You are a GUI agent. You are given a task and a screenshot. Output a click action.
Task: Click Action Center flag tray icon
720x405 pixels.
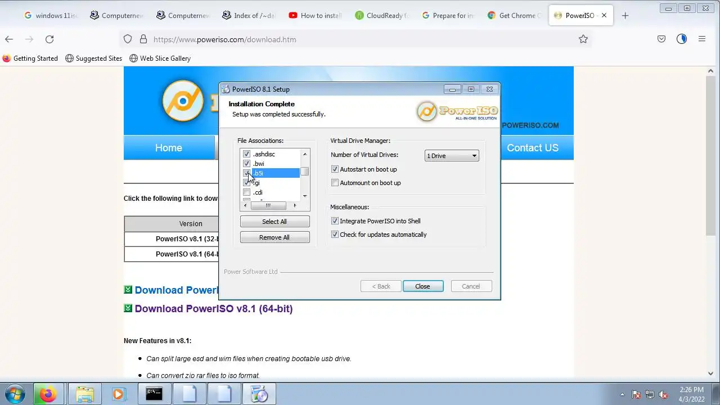[x=636, y=394]
